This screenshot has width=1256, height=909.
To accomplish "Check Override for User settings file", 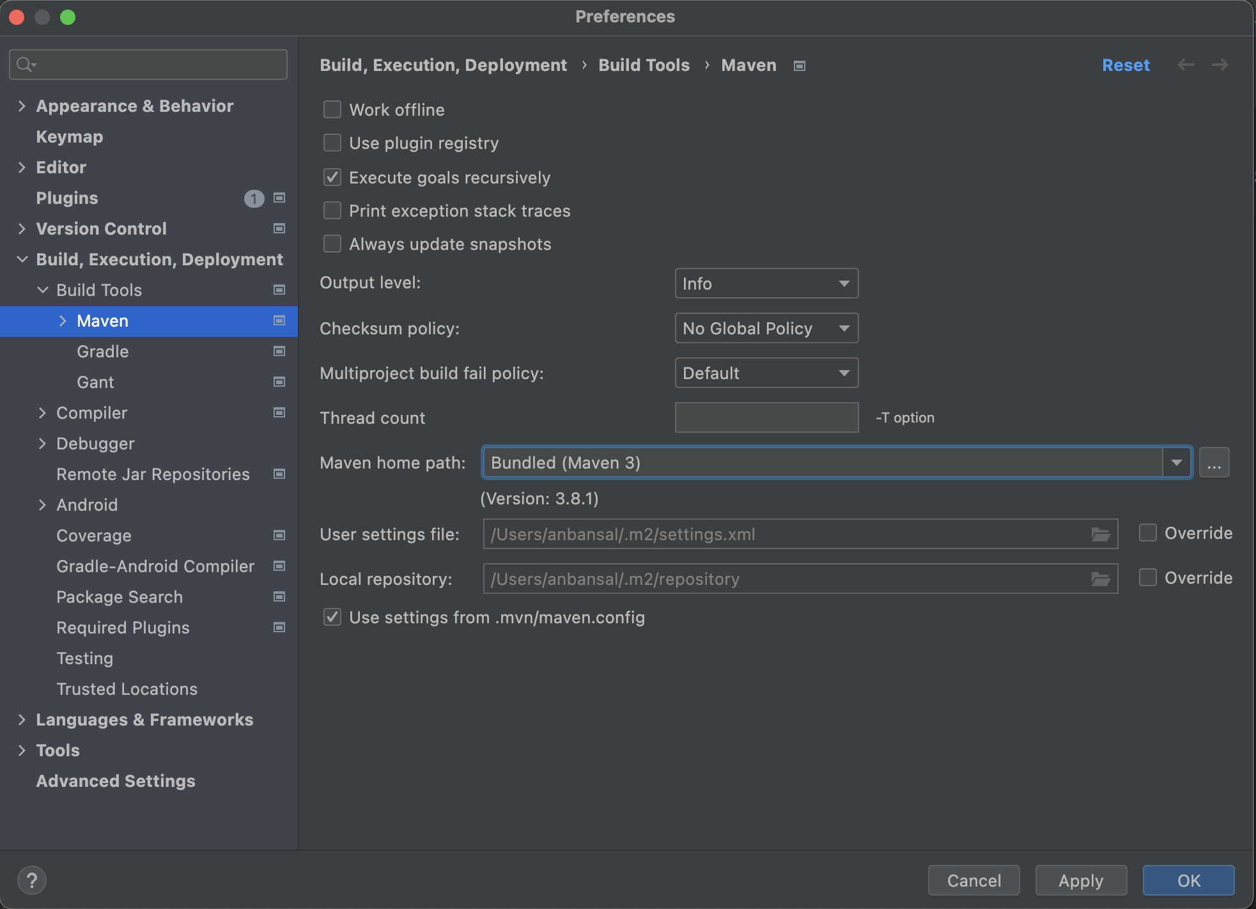I will click(1148, 533).
